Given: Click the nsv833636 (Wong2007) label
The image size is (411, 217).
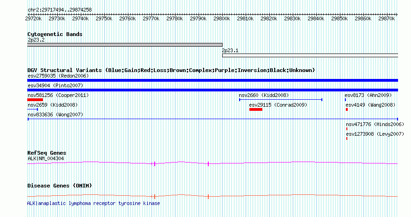Looking at the screenshot, I should click(x=55, y=115).
